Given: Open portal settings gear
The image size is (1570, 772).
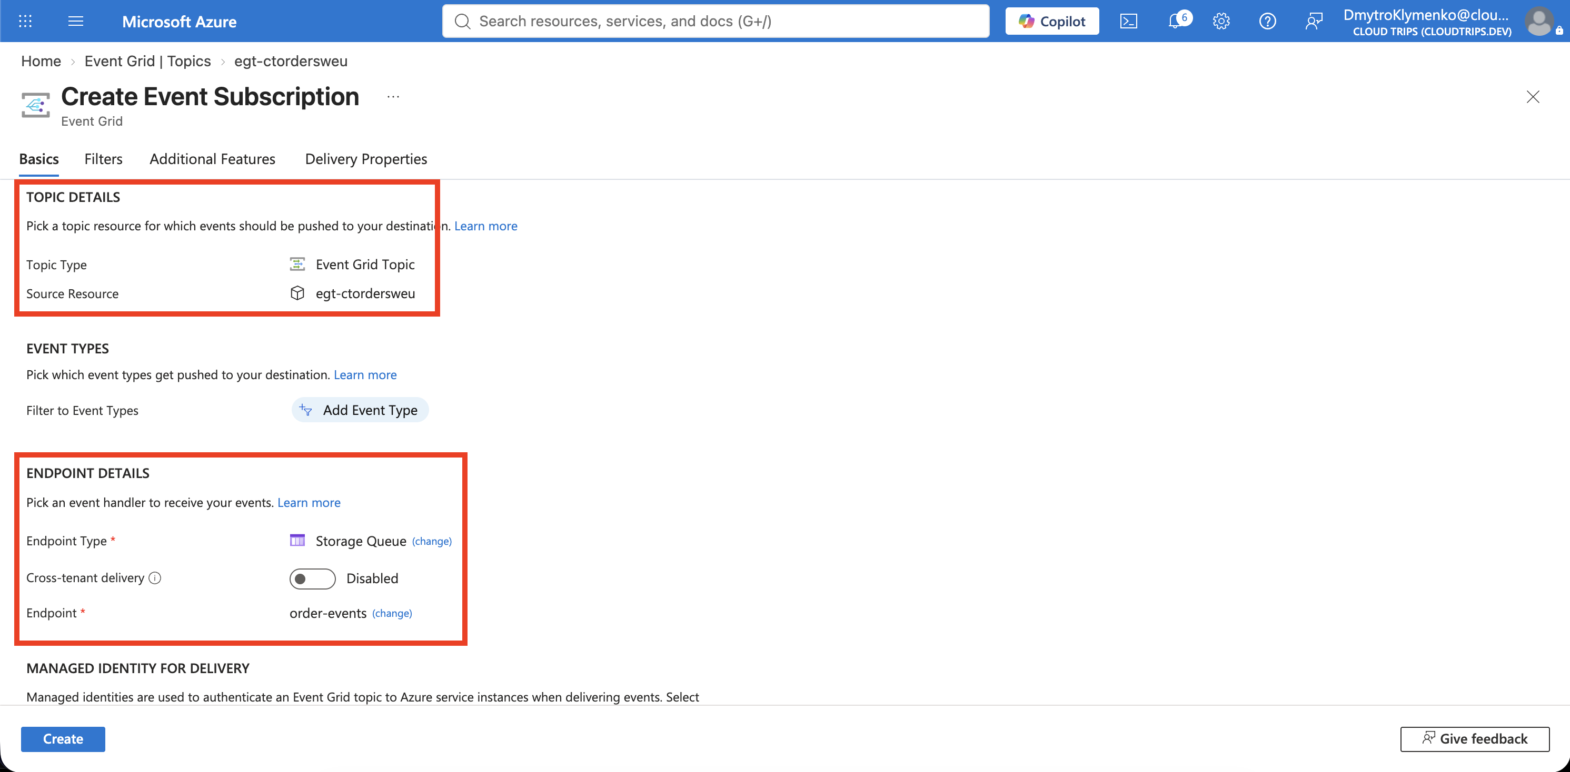Looking at the screenshot, I should [x=1221, y=22].
